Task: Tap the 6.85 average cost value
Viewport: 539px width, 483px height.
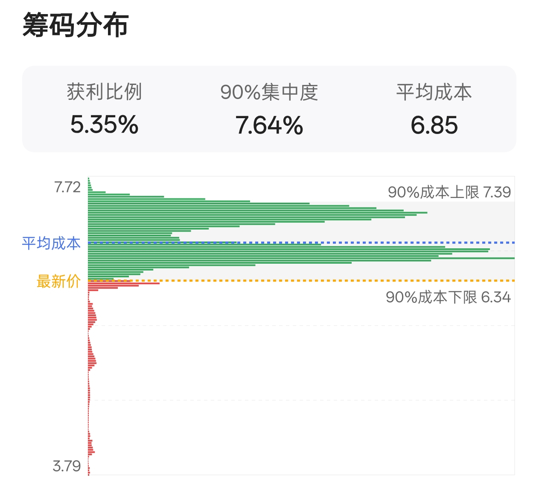Action: [x=434, y=125]
